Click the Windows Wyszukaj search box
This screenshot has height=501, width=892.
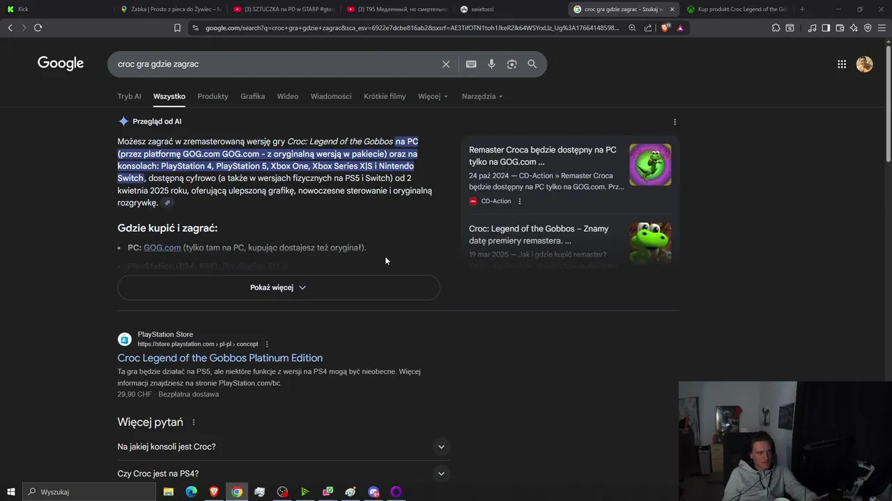(x=89, y=492)
